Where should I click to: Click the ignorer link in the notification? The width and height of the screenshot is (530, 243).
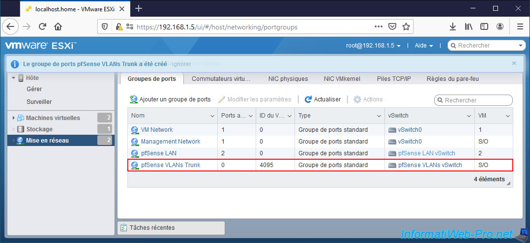pyautogui.click(x=181, y=64)
